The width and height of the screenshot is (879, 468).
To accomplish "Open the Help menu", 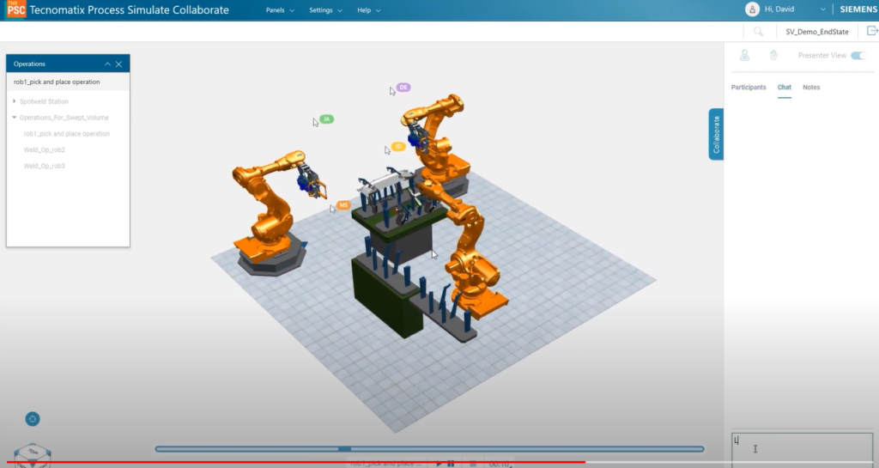I will pyautogui.click(x=369, y=10).
